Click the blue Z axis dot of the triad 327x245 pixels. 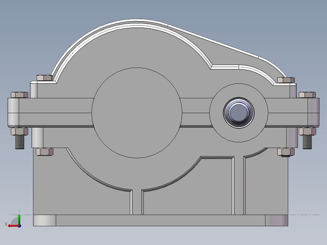point(20,226)
